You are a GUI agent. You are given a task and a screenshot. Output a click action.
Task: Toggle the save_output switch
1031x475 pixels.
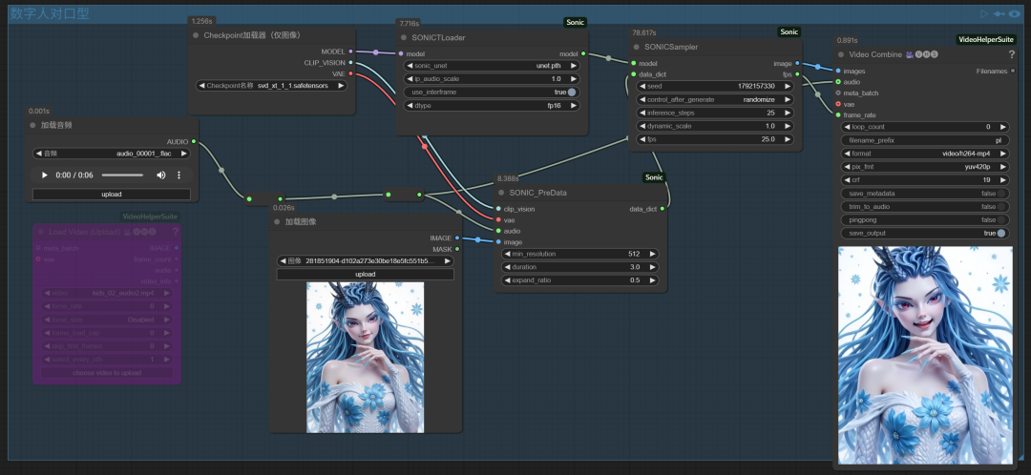click(x=1001, y=233)
